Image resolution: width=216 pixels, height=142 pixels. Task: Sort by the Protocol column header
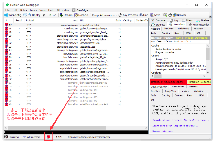(30, 20)
